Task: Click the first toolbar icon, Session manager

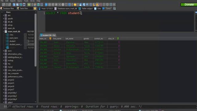Action: (3, 5)
